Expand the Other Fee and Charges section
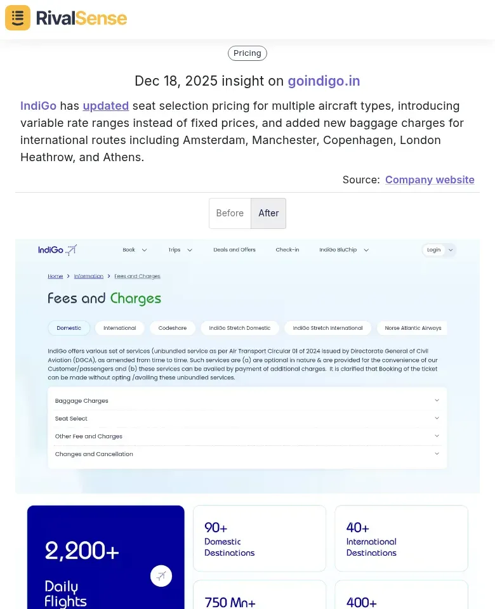 (x=246, y=436)
